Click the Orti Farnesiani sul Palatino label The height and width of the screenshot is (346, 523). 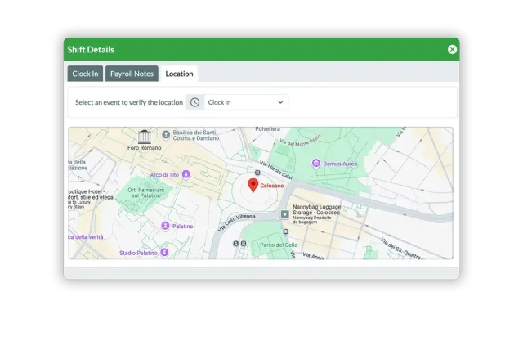coord(146,193)
